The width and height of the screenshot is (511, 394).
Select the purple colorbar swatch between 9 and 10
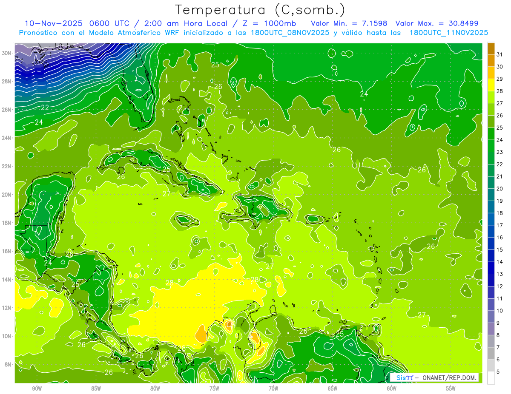491,317
